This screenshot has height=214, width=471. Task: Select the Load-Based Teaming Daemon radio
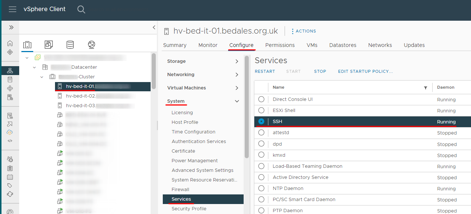pyautogui.click(x=261, y=166)
